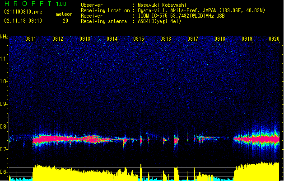Click the 0.8 frequency axis label

4,127
